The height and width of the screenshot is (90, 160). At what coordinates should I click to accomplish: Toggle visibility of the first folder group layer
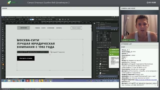(x=97, y=67)
